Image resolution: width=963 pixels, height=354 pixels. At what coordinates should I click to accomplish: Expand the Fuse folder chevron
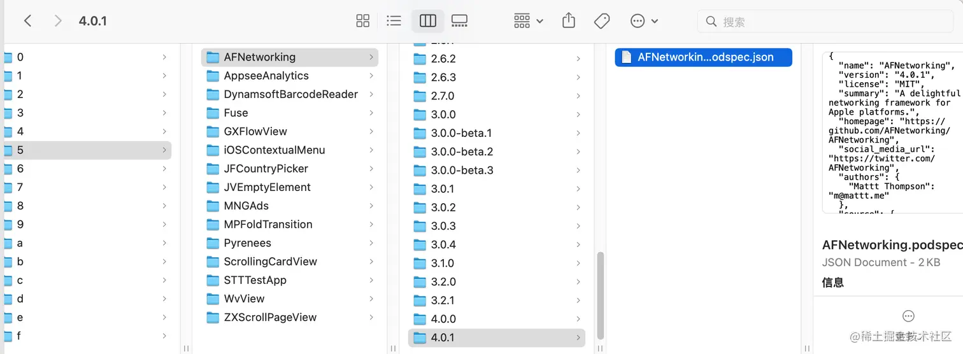click(371, 113)
